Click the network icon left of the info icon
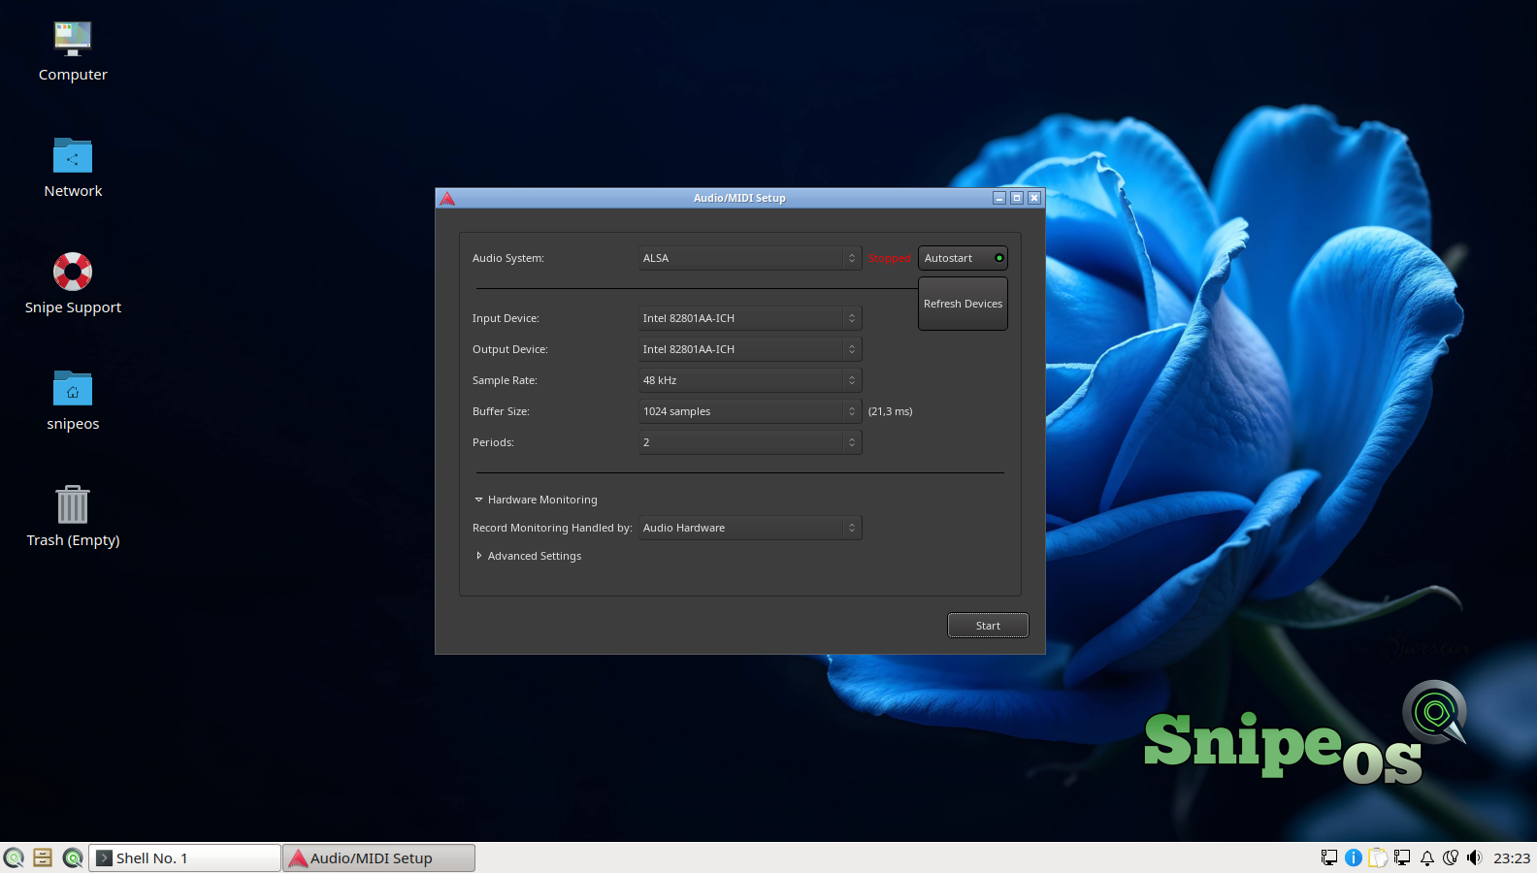1537x873 pixels. click(x=1329, y=857)
